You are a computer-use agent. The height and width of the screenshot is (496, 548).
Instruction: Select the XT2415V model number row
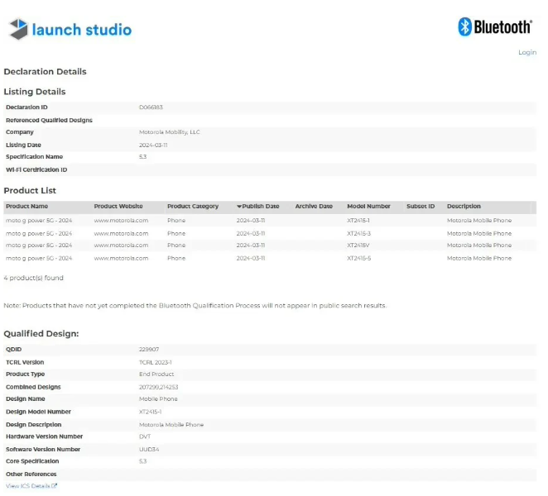click(358, 246)
